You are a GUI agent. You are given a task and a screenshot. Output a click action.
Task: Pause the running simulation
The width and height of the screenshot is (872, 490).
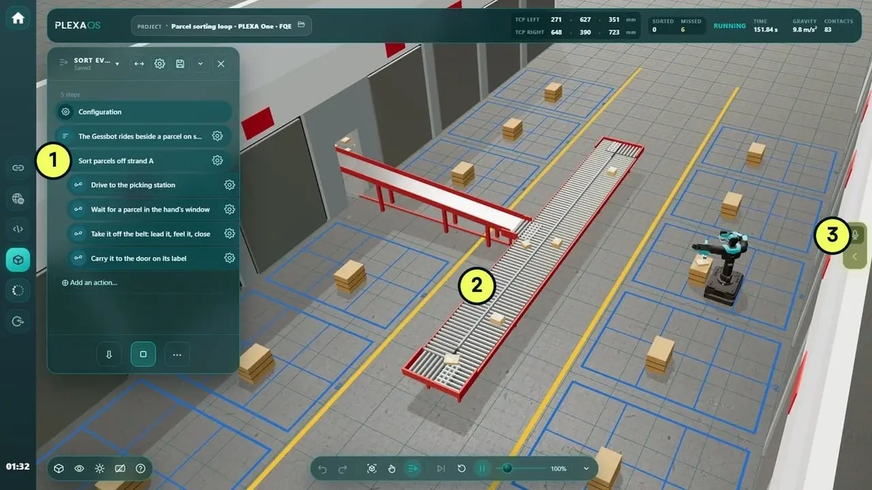(x=482, y=468)
